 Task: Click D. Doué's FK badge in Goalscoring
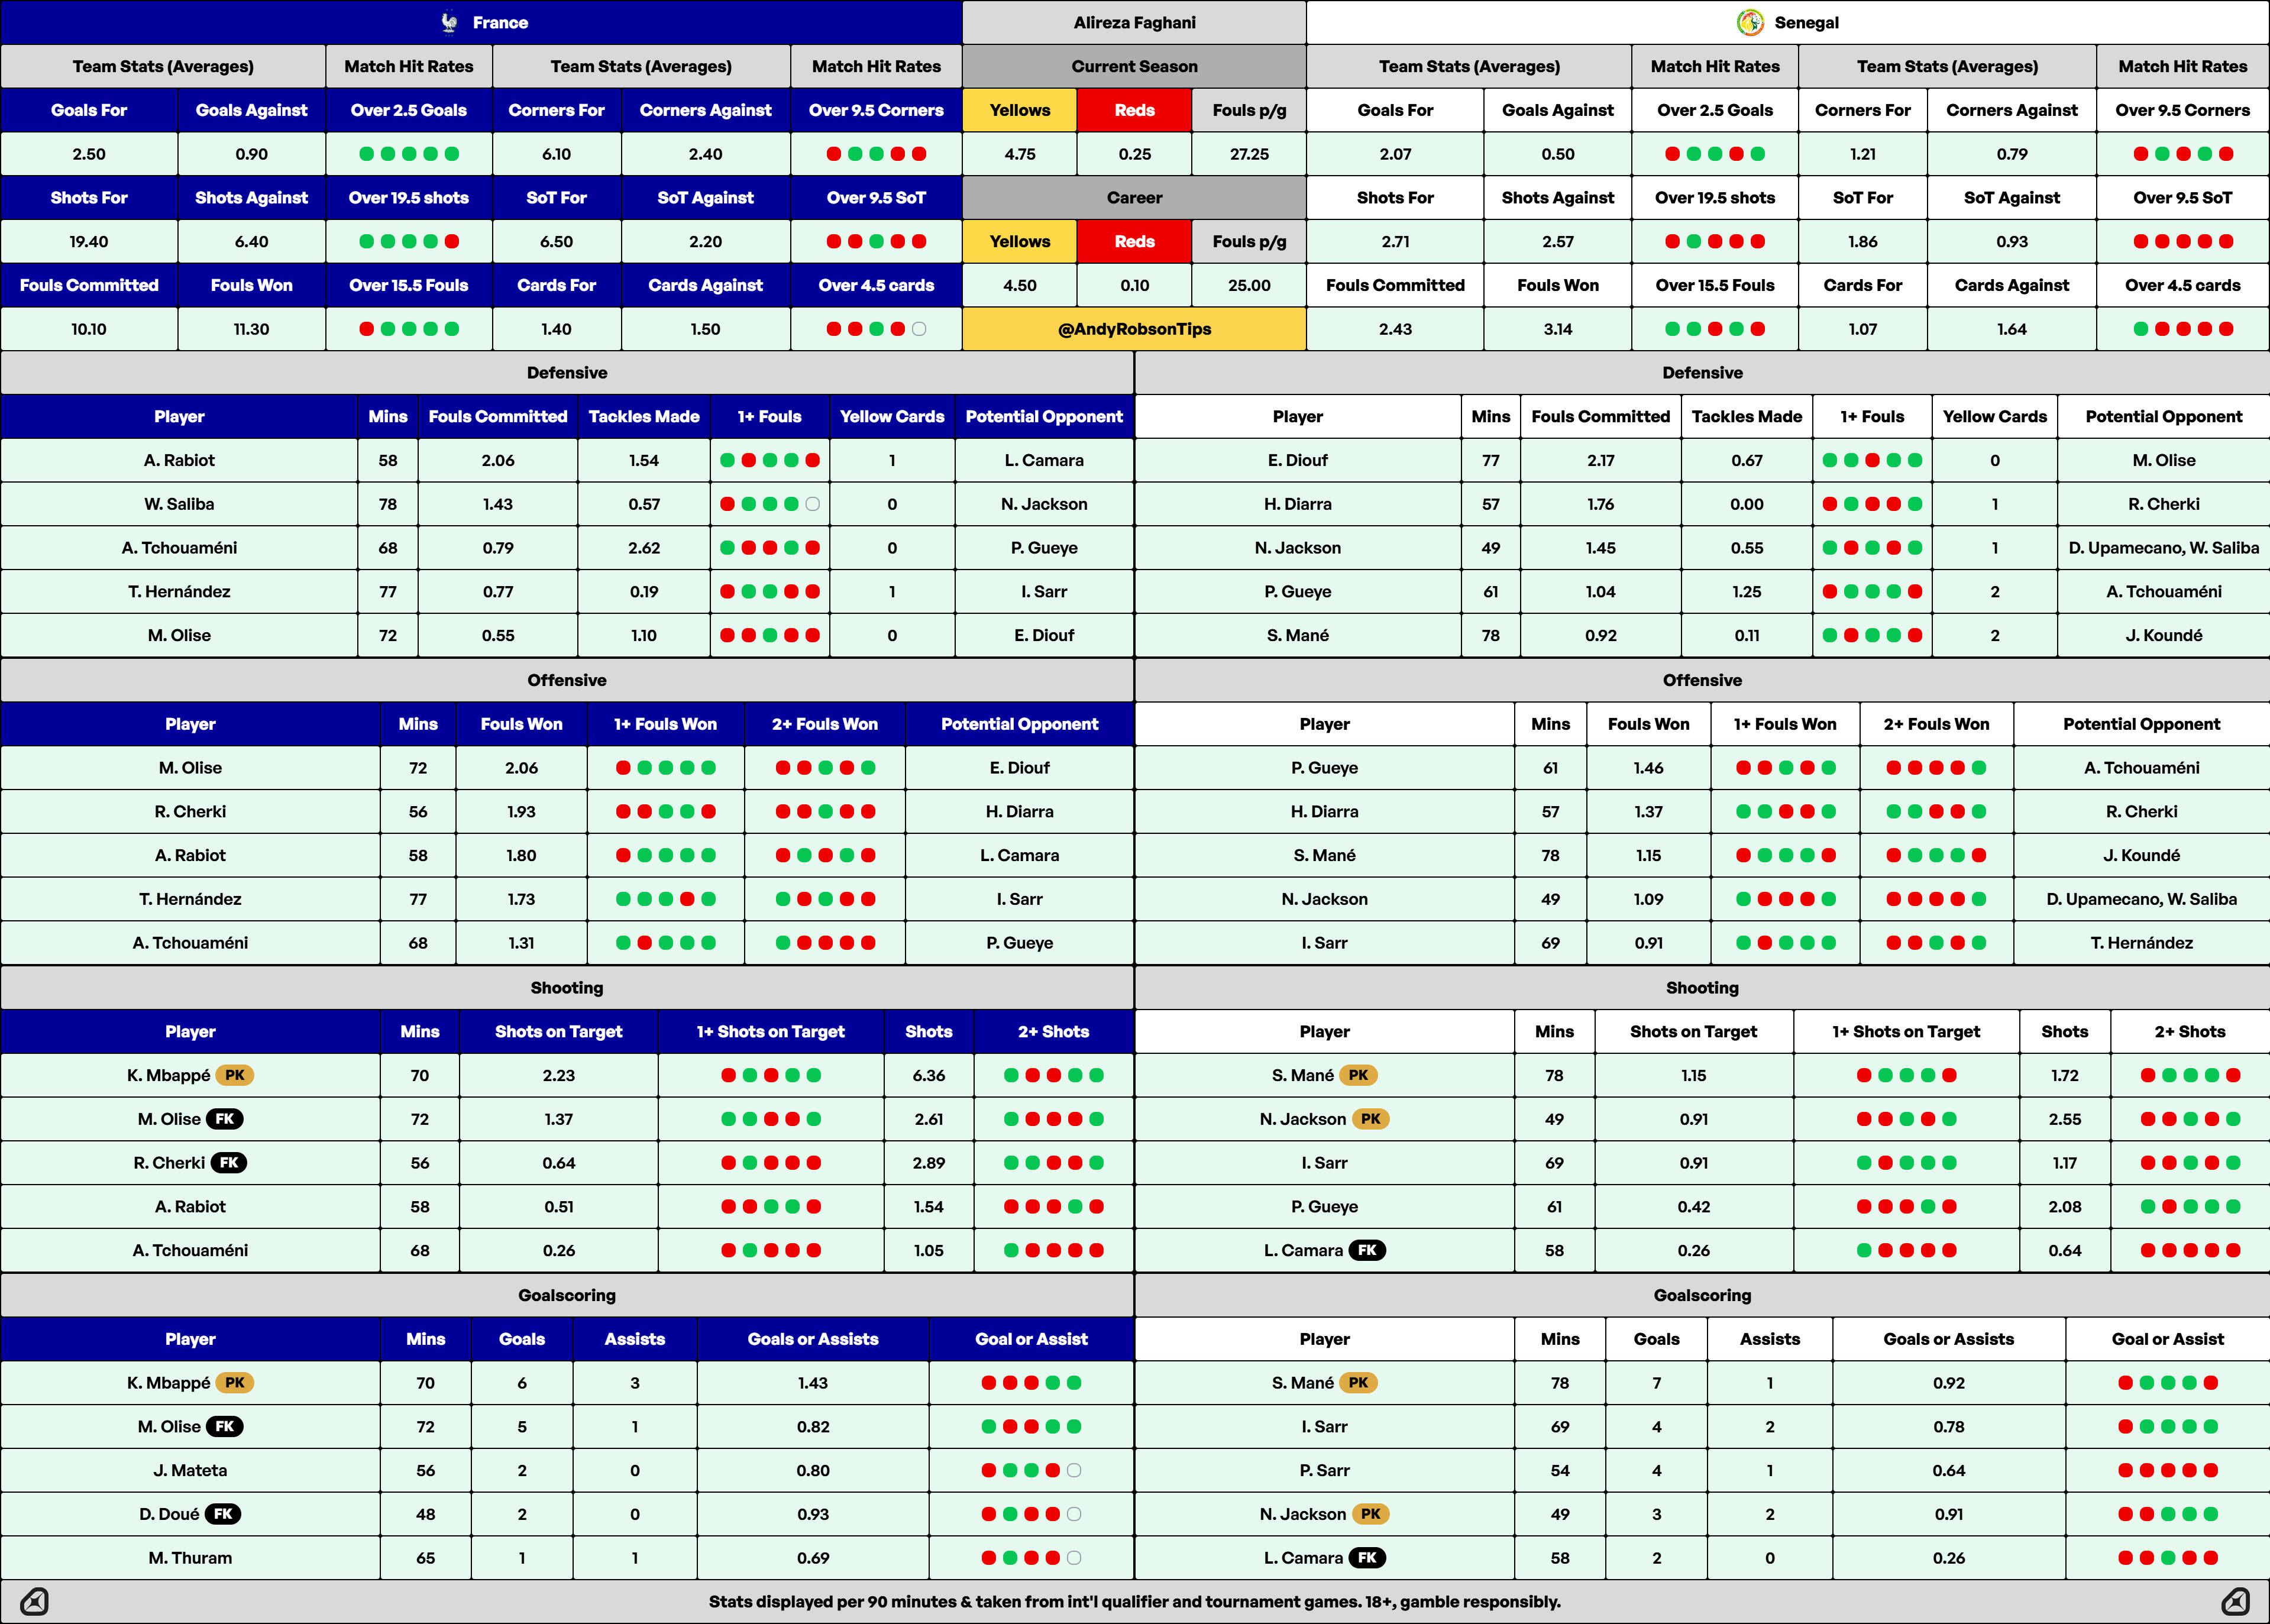tap(223, 1514)
